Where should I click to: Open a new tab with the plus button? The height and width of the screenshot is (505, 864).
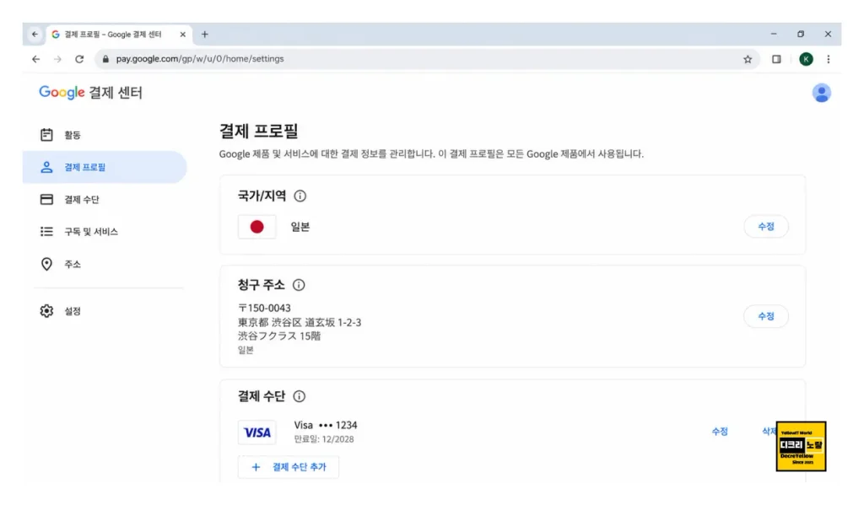[204, 34]
